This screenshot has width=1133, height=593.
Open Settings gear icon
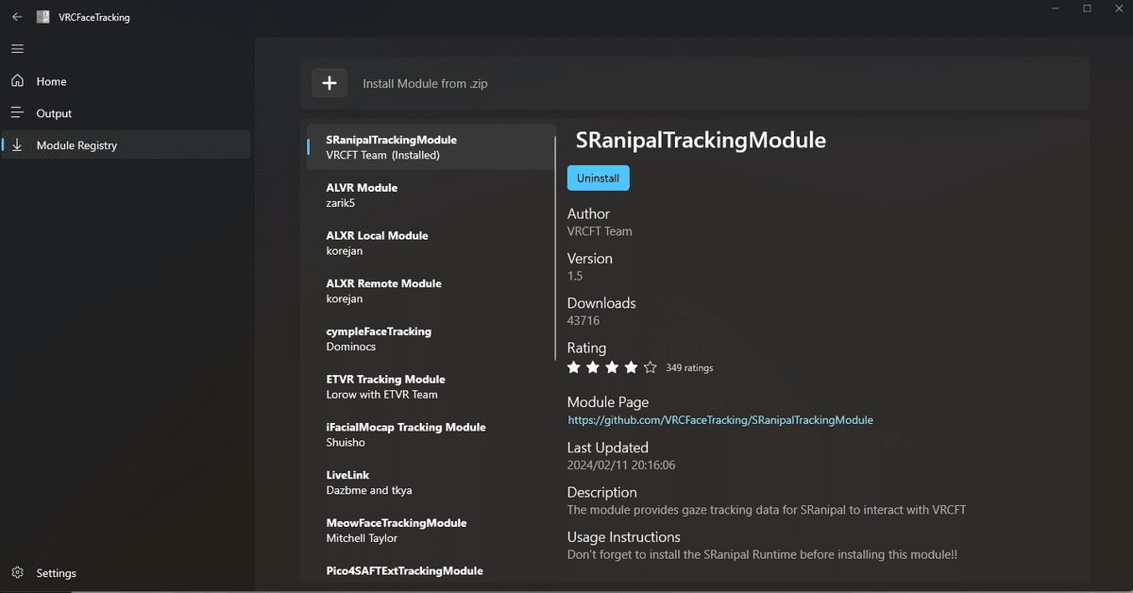[x=18, y=573]
